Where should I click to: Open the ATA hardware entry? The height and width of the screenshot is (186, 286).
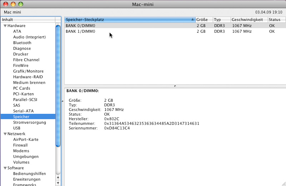17,31
